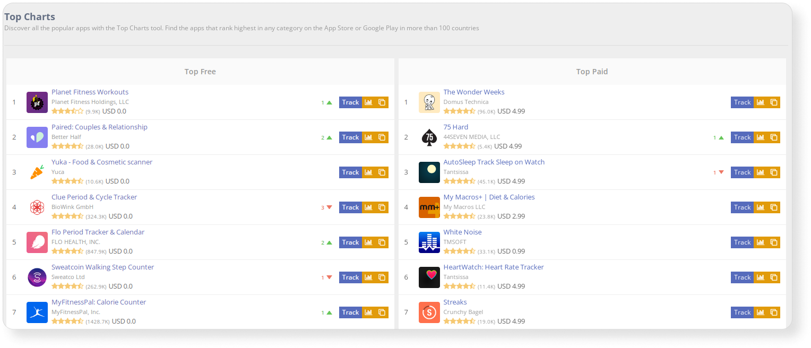Click copy icon for Clue Period & Cycle Tracker

point(382,207)
